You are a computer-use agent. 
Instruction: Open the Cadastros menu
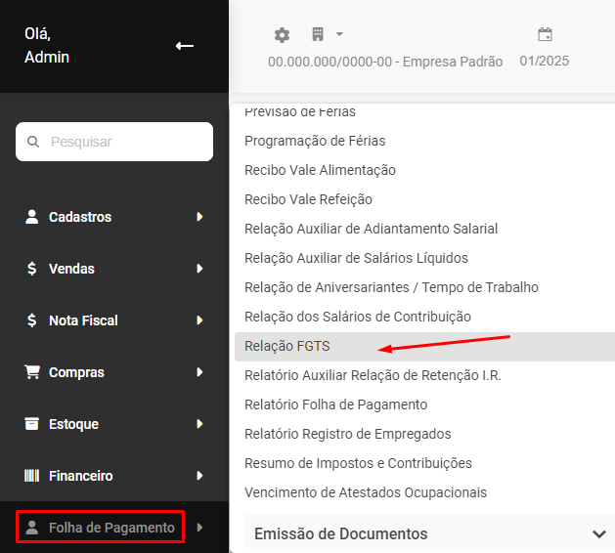point(80,217)
